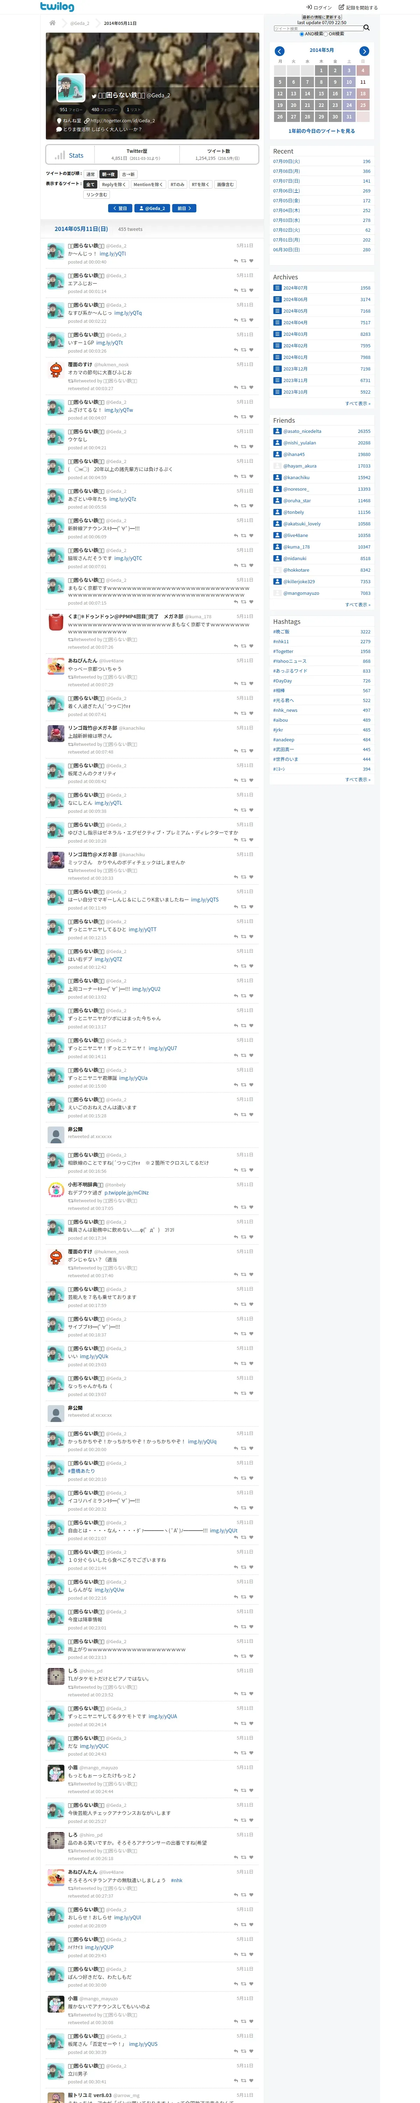Click user icon beside @killerjoke329
Image resolution: width=420 pixels, height=2103 pixels.
click(277, 581)
